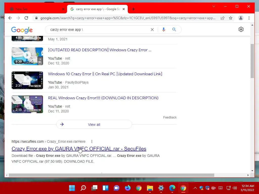
Task: Open OUTDATED READ DESCRIPTION Windows Crazy Error video
Action: 100,50
